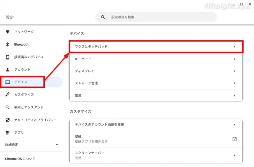Open キーボード settings row
254x167 pixels.
tap(156, 59)
